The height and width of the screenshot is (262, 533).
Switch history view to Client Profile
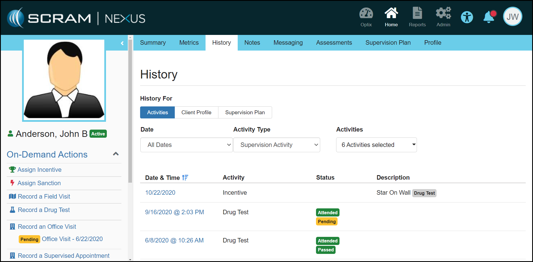(x=196, y=112)
